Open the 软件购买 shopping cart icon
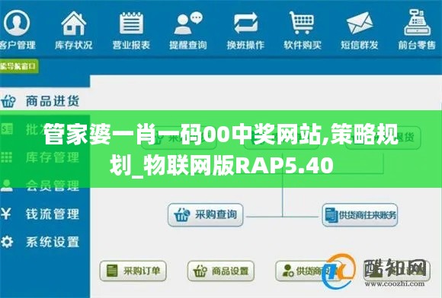The height and width of the screenshot is (298, 442). 302,23
